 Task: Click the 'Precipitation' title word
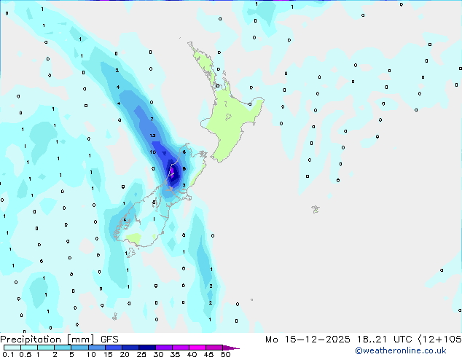click(x=31, y=340)
